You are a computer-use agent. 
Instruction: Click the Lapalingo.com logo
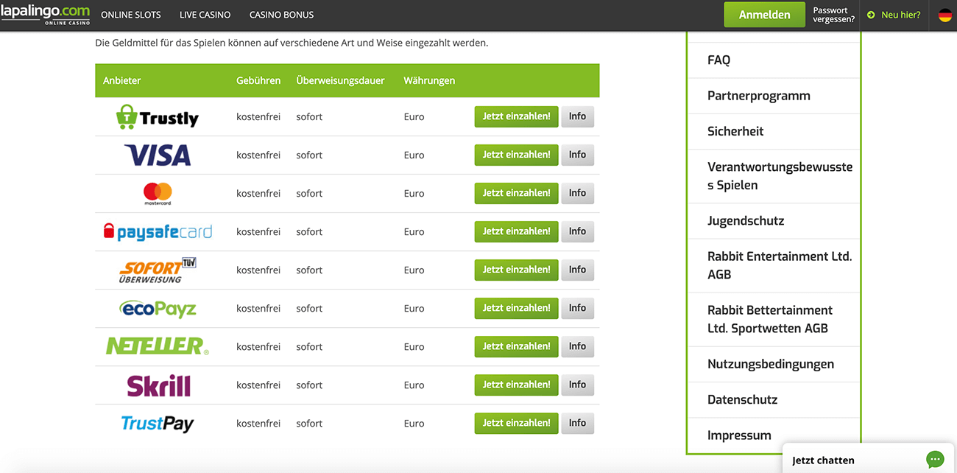(x=45, y=15)
